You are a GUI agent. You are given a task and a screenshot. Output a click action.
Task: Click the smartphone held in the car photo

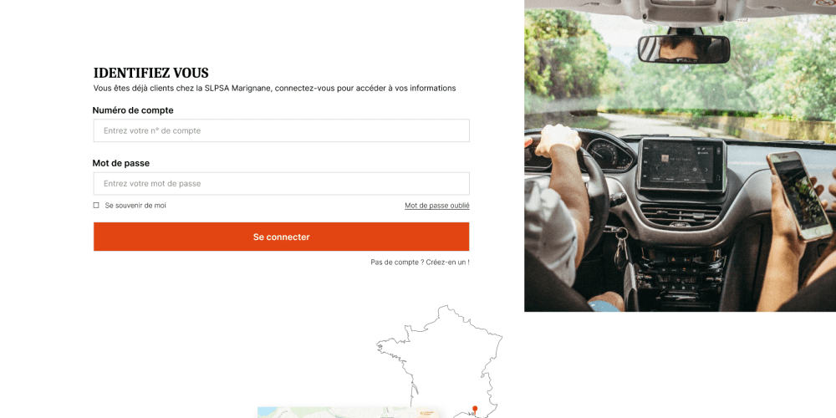799,196
